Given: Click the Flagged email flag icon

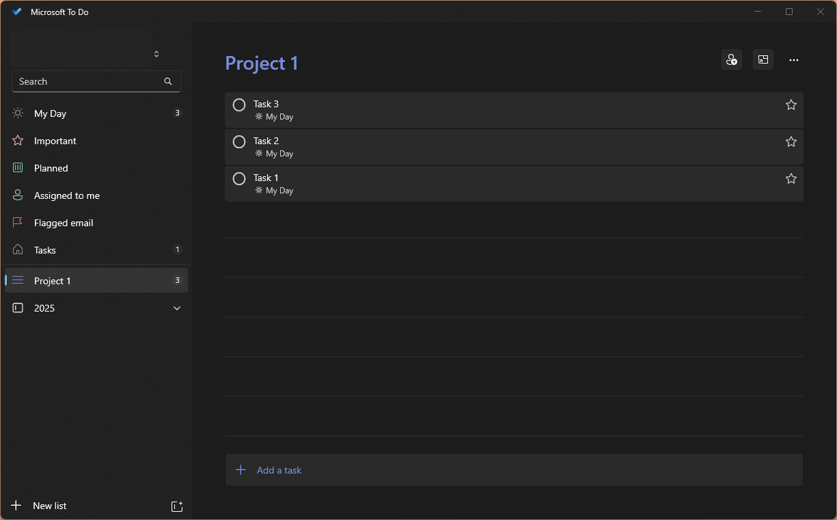Looking at the screenshot, I should tap(18, 222).
